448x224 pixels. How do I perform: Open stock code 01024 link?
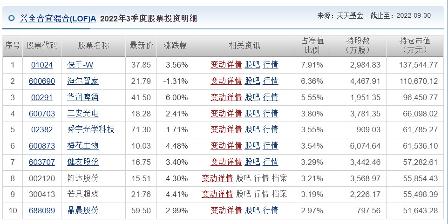(42, 65)
